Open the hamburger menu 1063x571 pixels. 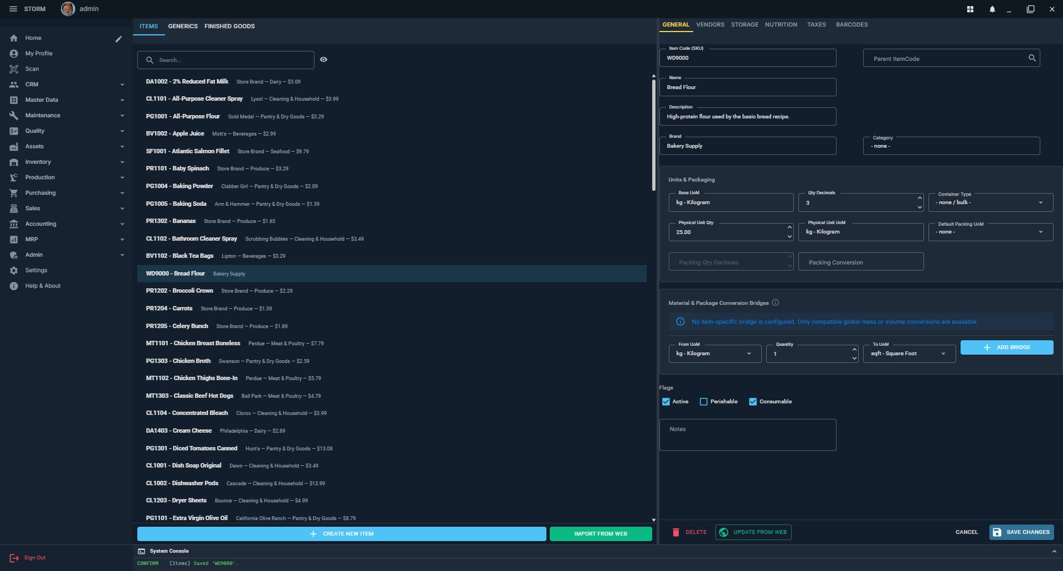click(x=13, y=9)
